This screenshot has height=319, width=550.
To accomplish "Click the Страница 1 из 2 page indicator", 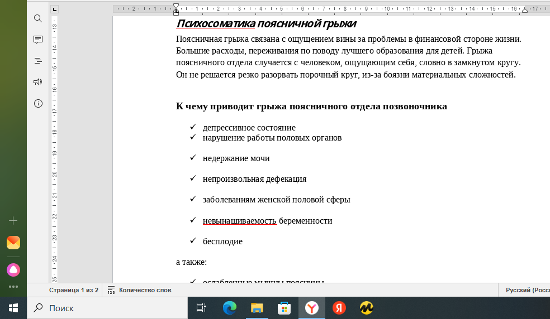I will coord(74,290).
